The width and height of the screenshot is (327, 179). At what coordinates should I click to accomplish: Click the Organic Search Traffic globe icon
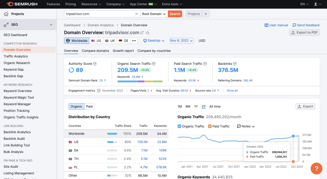pyautogui.click(x=154, y=64)
